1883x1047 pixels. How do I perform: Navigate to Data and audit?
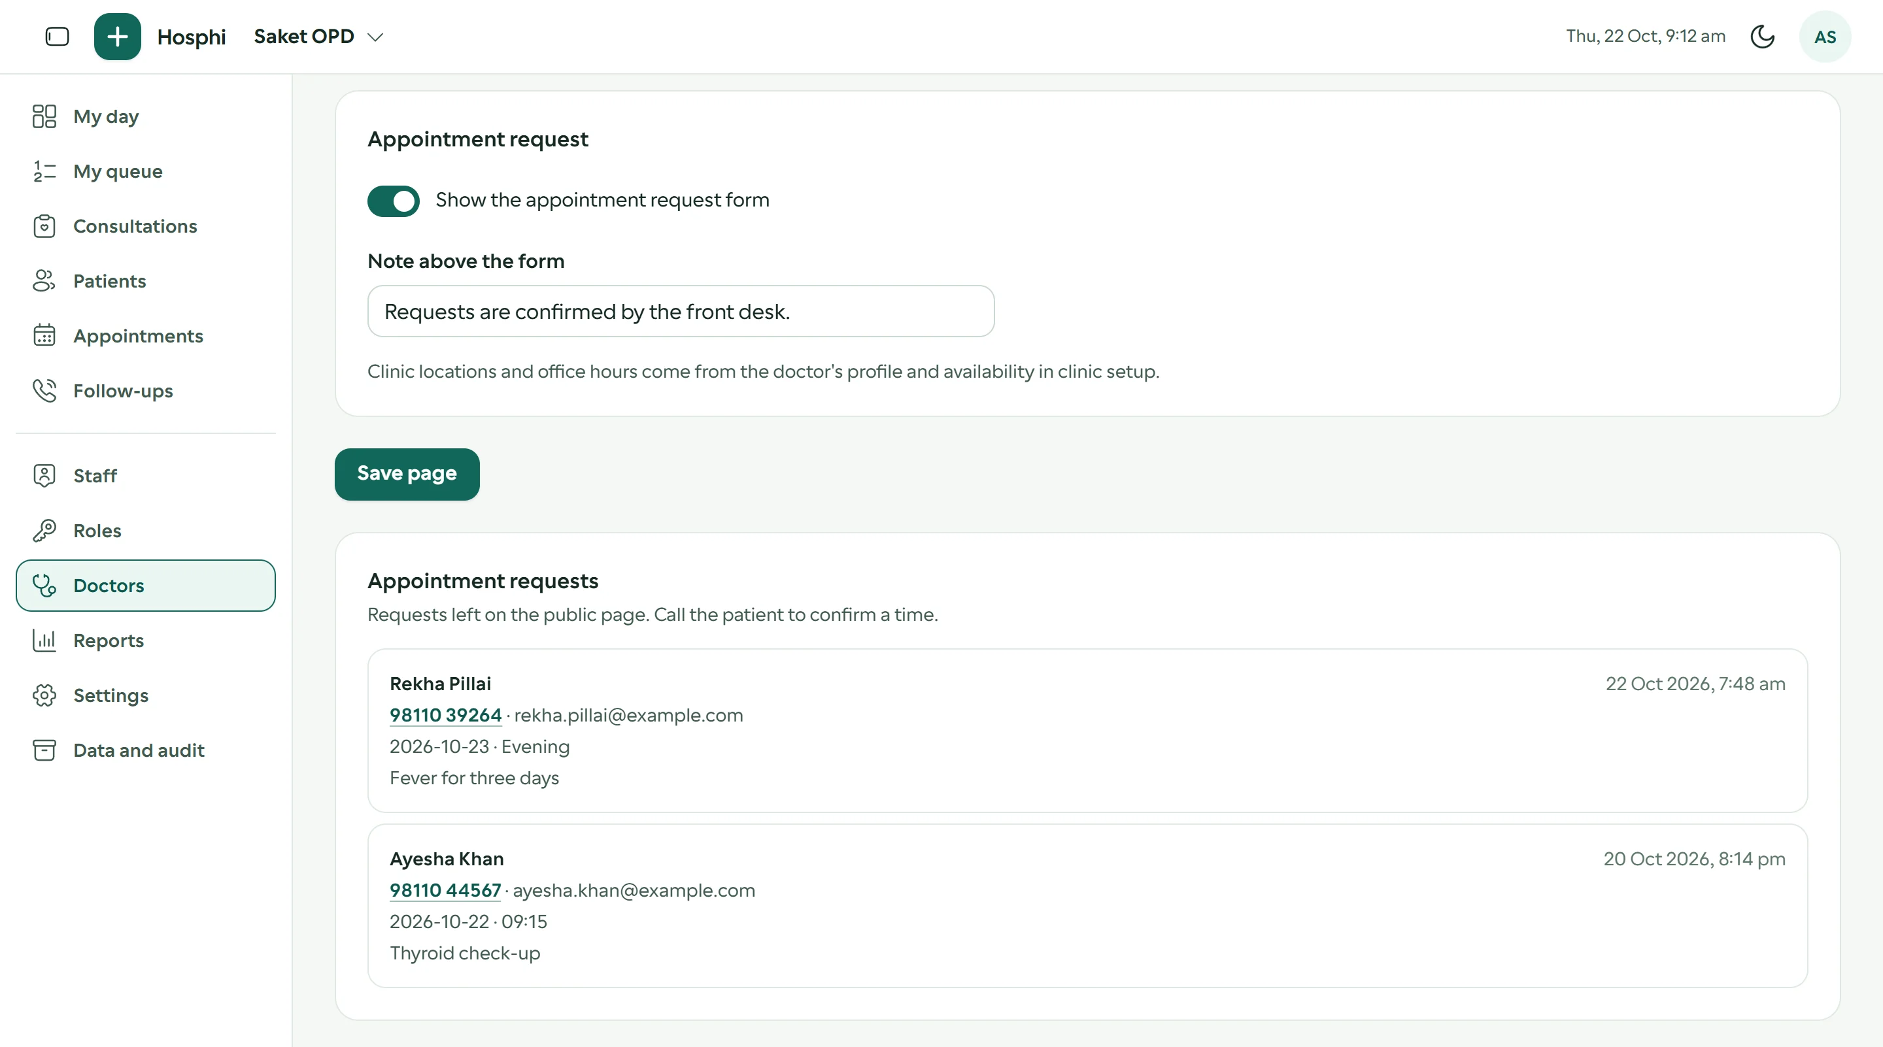[x=145, y=750]
